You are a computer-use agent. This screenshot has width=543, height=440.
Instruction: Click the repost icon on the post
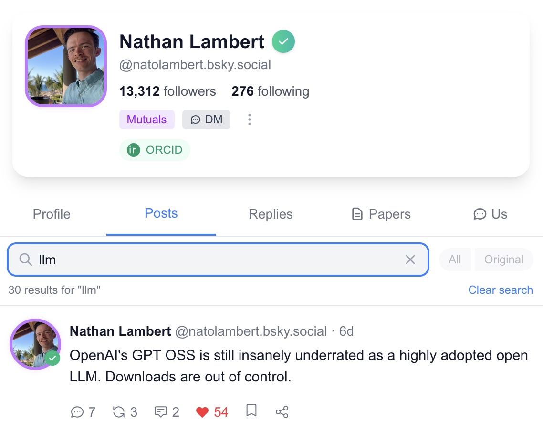tap(119, 412)
